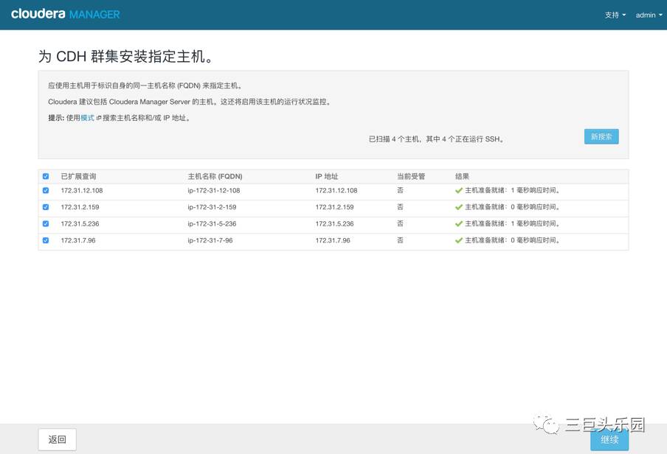Screen dimensions: 667x454
Task: Click the result text for host 172.31.5.236
Action: click(512, 223)
